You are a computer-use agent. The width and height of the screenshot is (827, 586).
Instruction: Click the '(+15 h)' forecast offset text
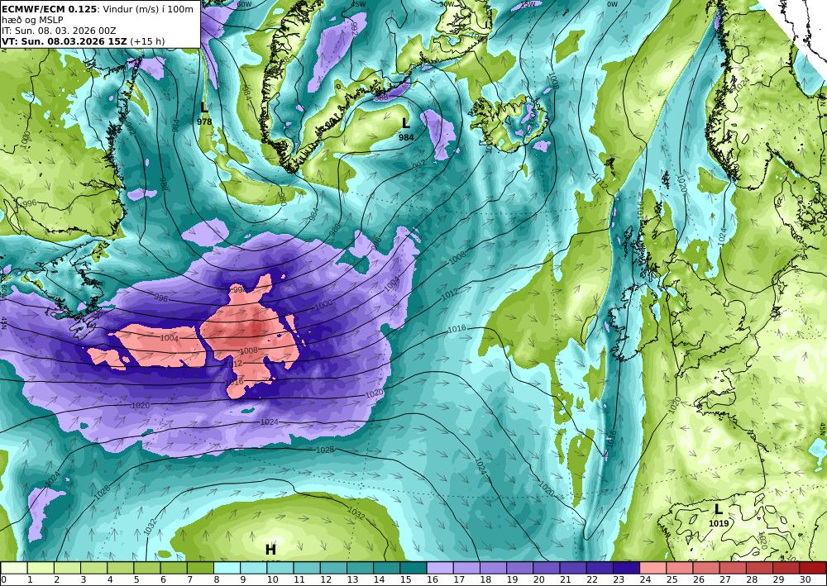click(x=147, y=41)
